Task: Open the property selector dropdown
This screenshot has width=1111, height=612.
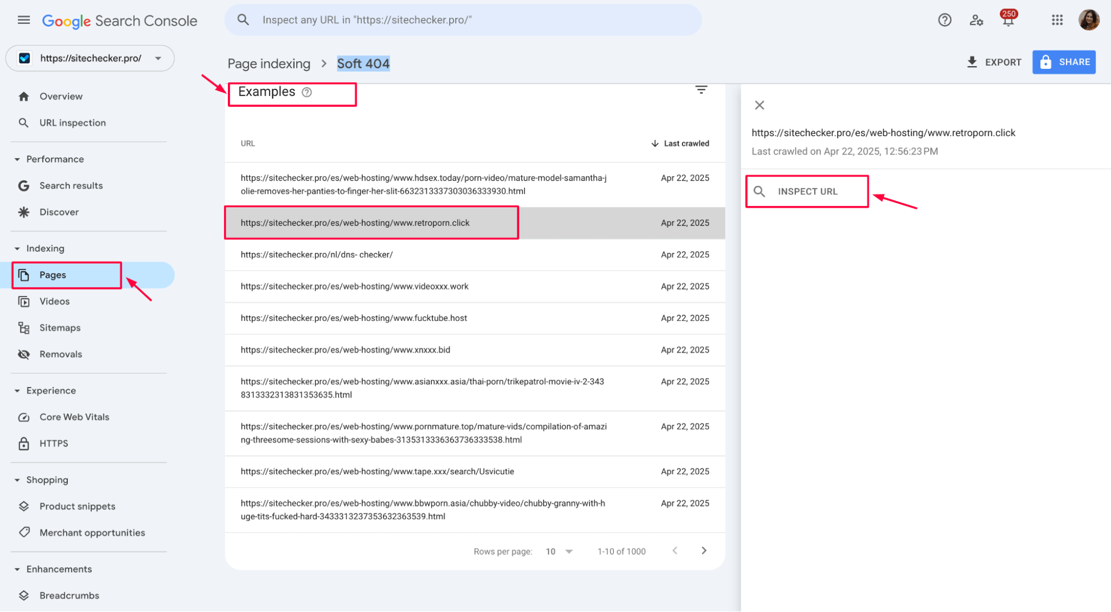Action: coord(89,58)
